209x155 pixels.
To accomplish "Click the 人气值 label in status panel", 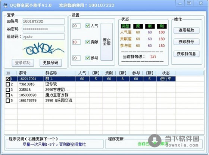I will (x=126, y=32).
